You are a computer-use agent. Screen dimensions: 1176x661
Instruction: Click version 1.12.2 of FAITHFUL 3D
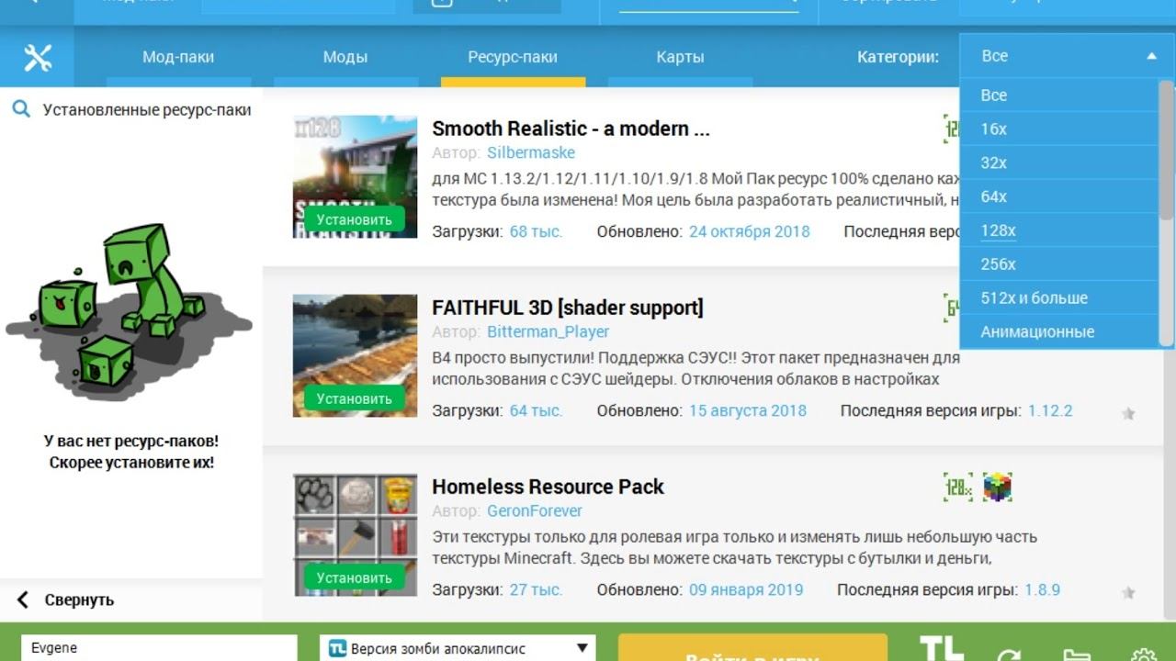pyautogui.click(x=1050, y=410)
